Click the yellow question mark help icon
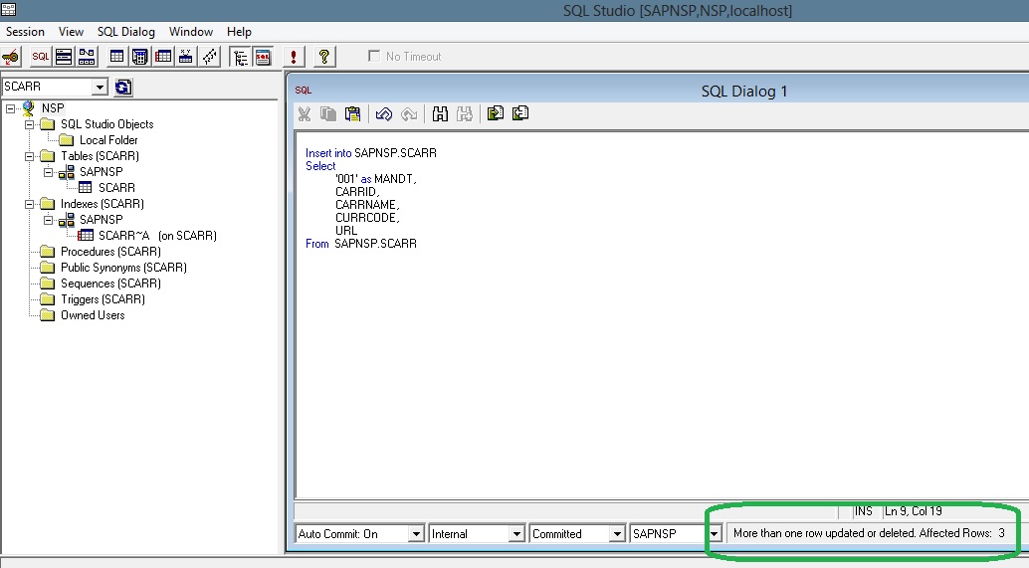Viewport: 1029px width, 568px height. pyautogui.click(x=323, y=57)
